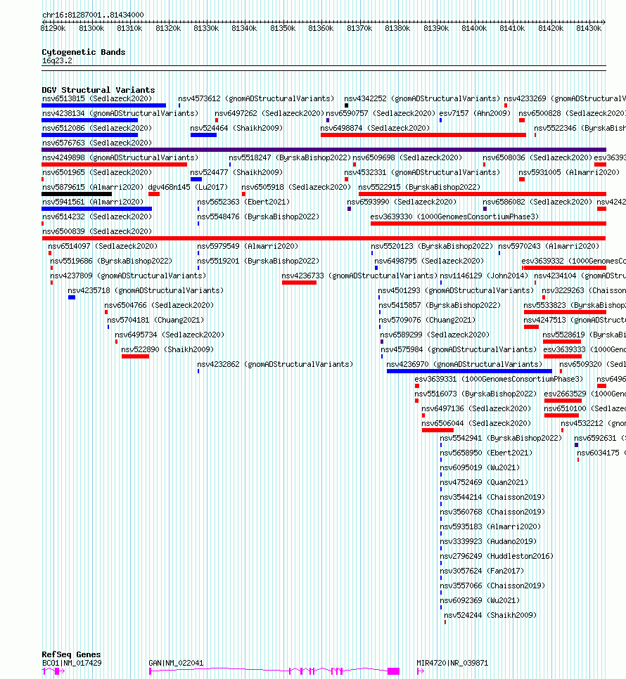Screen dimensions: 626x679
Task: Open dgv468n145 (Lu2017) label
Action: click(188, 187)
